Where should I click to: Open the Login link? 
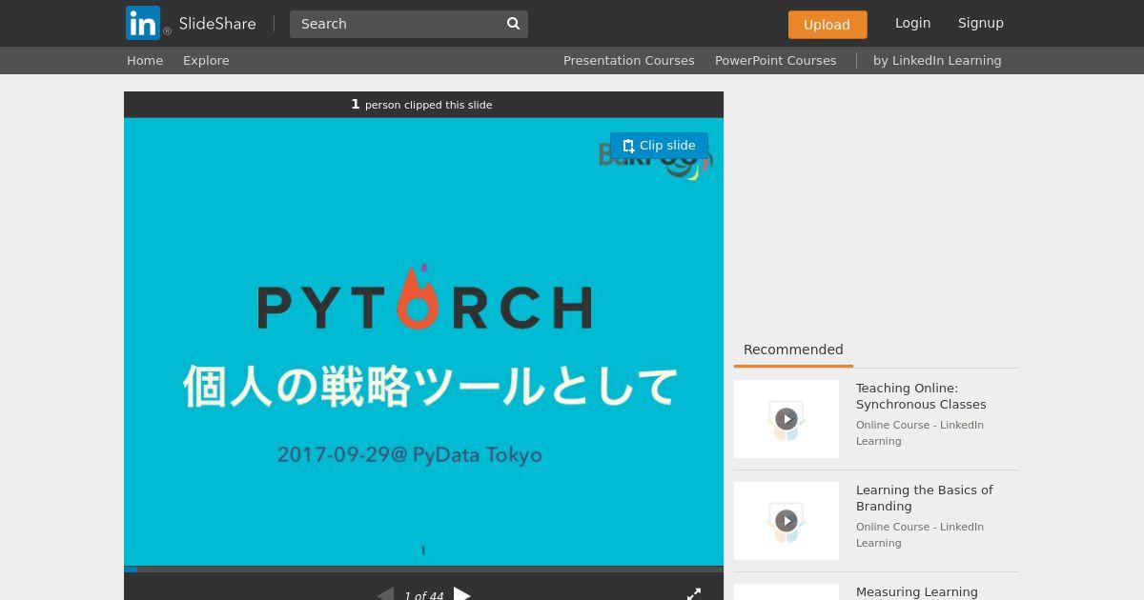click(x=912, y=23)
